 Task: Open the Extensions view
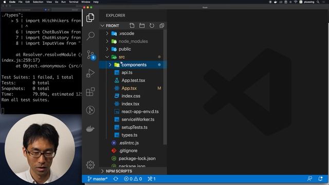coord(90,91)
